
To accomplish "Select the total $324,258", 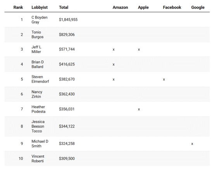I will [67, 144].
